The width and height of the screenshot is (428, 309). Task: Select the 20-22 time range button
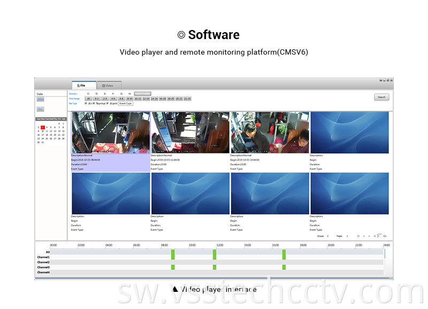click(x=179, y=99)
